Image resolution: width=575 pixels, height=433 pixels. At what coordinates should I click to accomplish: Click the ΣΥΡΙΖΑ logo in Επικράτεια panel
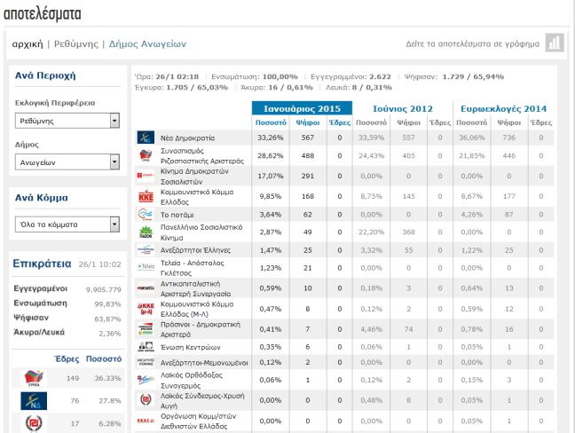pyautogui.click(x=33, y=377)
